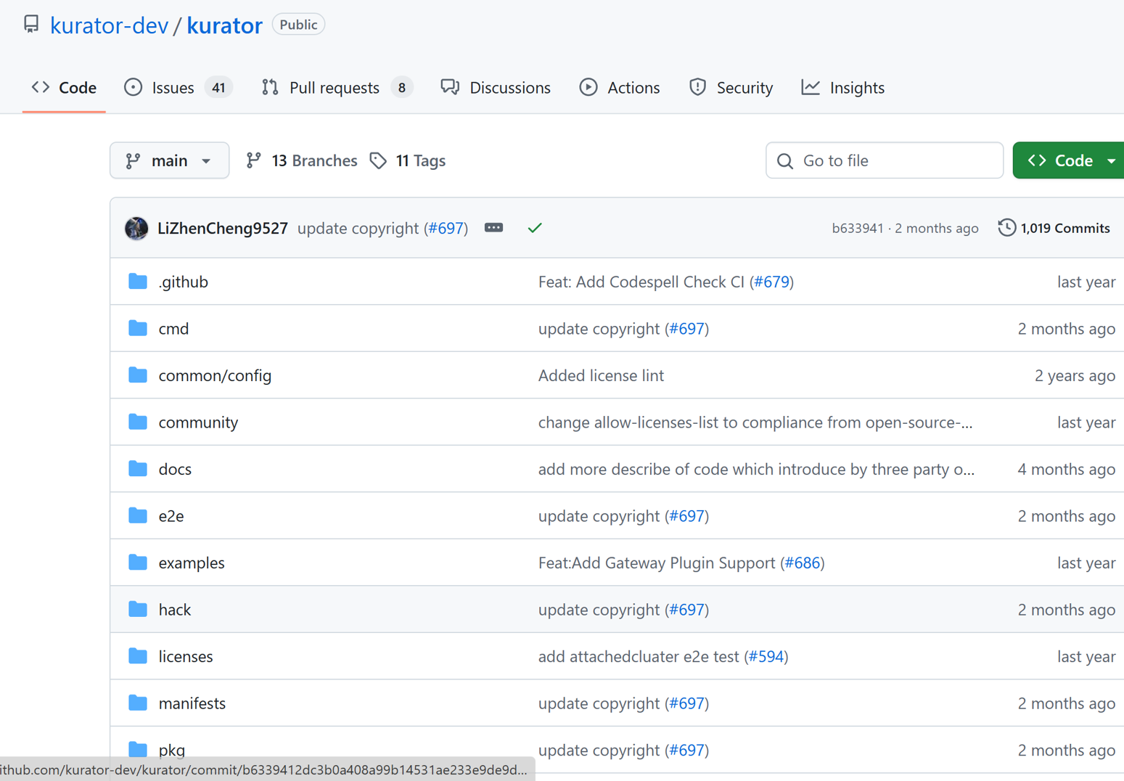
Task: Click the 'Feat:Add Gateway Plugin Support' message
Action: [657, 563]
